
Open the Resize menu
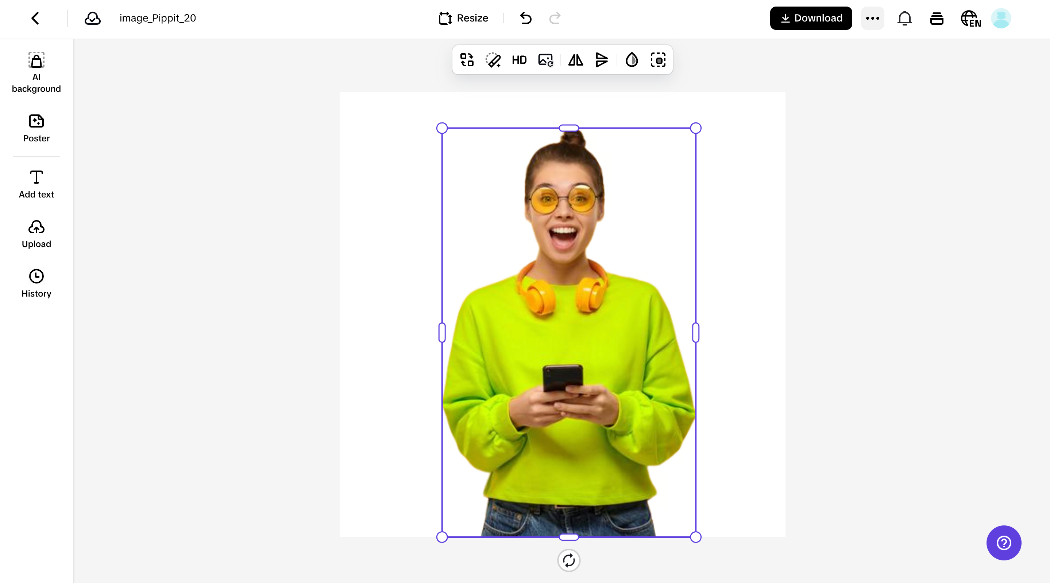click(463, 18)
